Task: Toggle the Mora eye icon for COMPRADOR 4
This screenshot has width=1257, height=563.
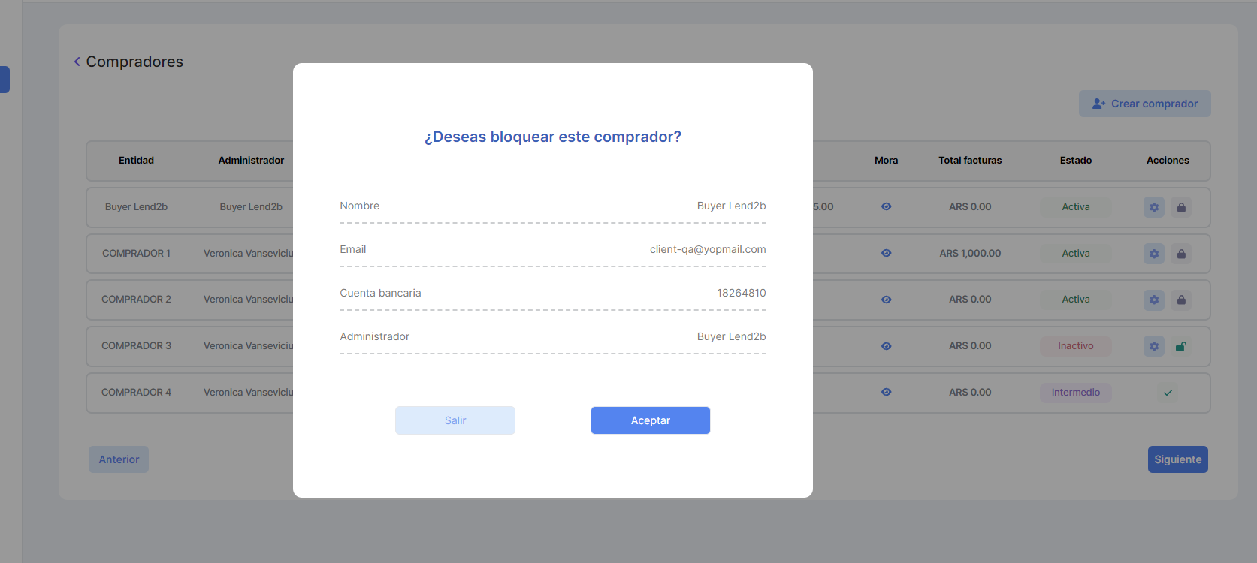Action: [x=886, y=392]
